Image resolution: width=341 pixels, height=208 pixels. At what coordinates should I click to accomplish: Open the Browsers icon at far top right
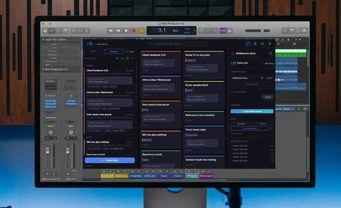(305, 31)
